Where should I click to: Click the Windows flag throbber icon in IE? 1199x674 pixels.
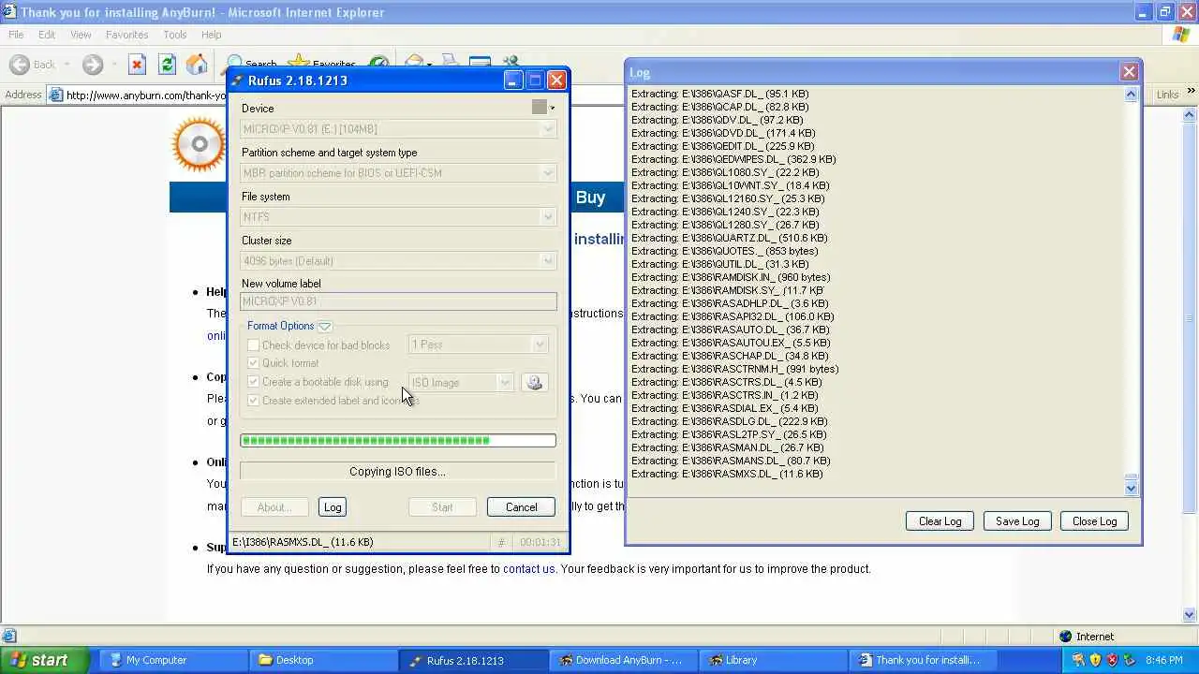point(1181,35)
